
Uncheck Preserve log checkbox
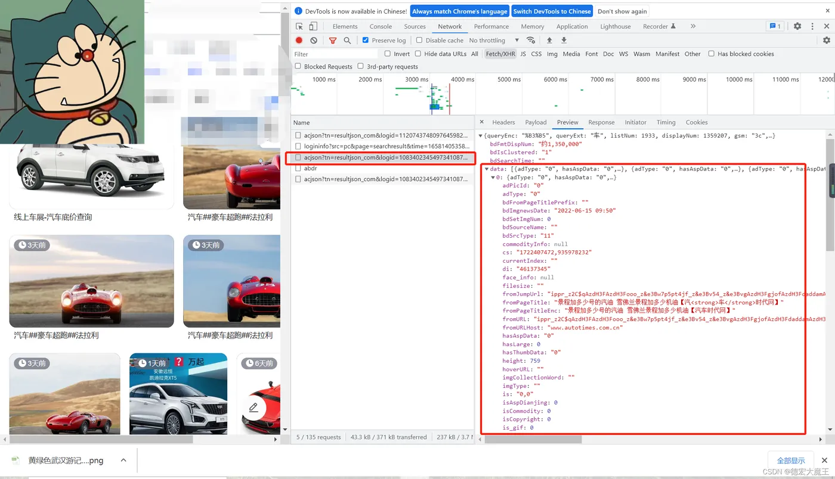click(x=366, y=41)
